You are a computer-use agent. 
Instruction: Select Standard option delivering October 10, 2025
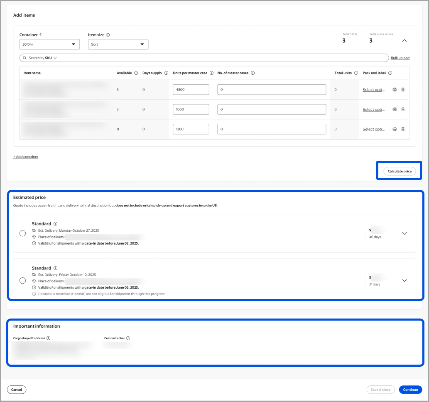tap(23, 280)
